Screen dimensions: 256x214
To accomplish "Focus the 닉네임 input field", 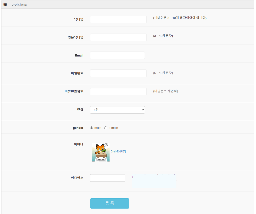I will point(118,19).
